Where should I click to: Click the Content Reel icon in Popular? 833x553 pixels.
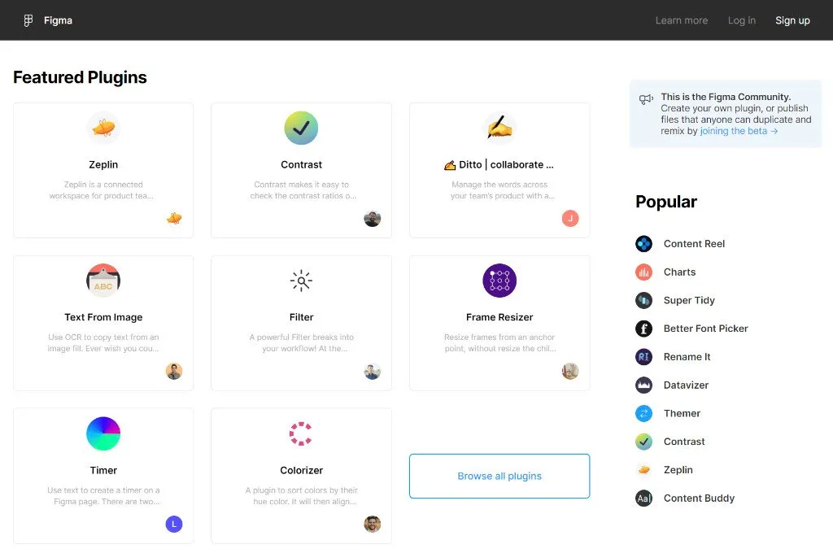644,244
